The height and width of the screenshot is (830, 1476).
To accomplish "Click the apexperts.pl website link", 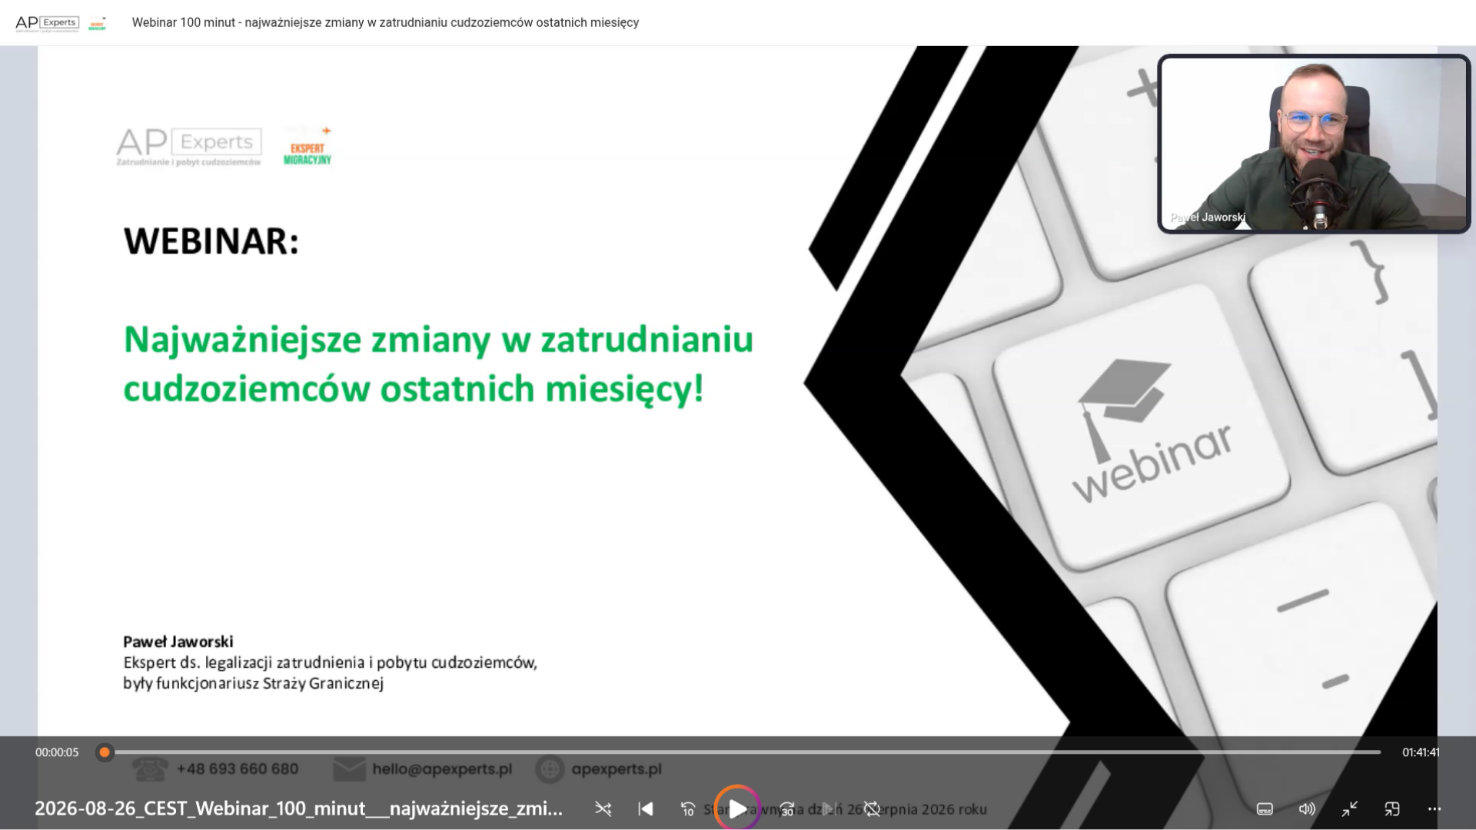I will pyautogui.click(x=617, y=769).
